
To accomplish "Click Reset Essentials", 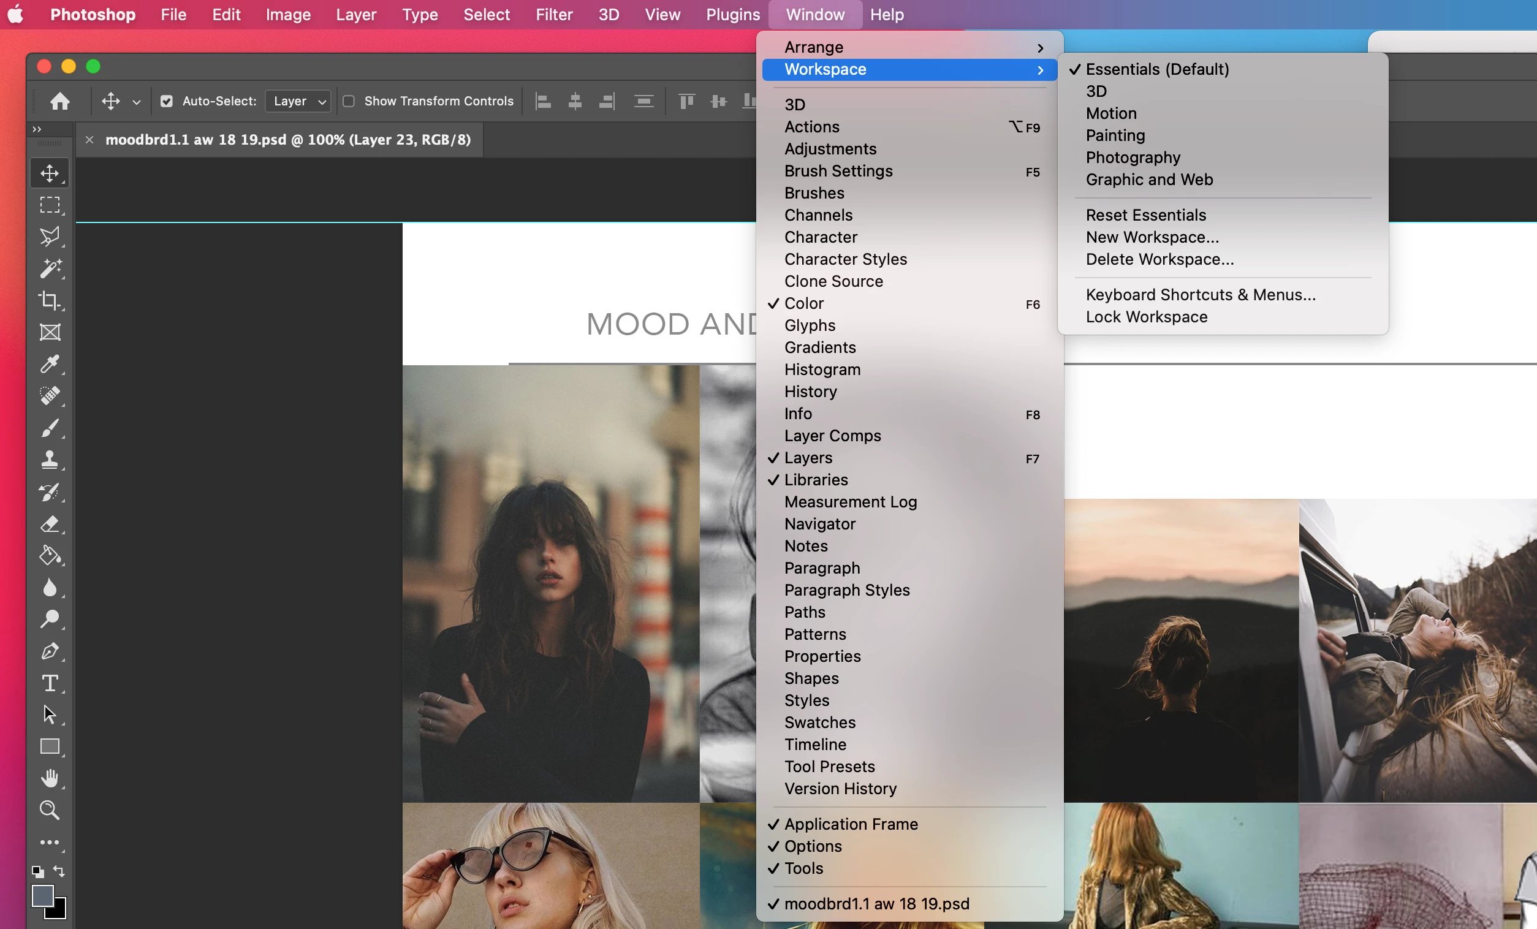I will click(1145, 214).
